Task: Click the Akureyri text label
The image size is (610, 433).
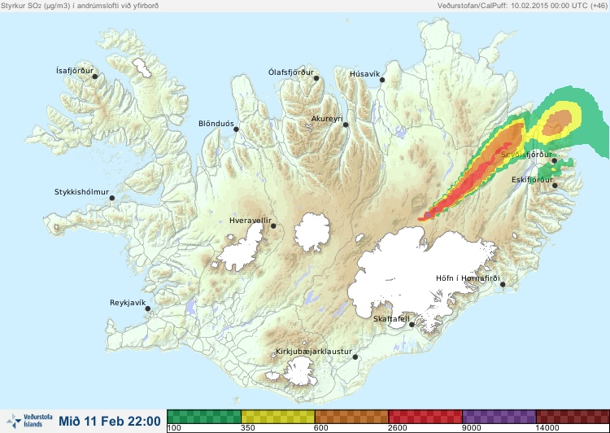Action: coord(327,119)
